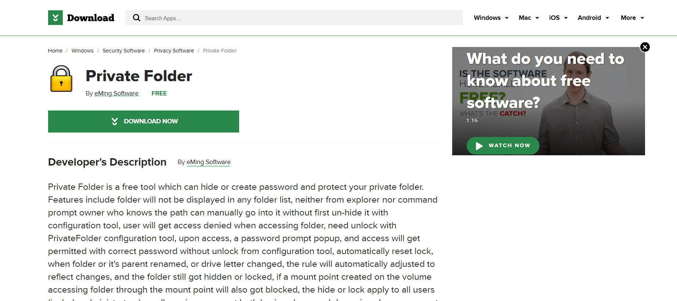The image size is (677, 301).
Task: Open the iOS dropdown menu
Action: point(558,18)
